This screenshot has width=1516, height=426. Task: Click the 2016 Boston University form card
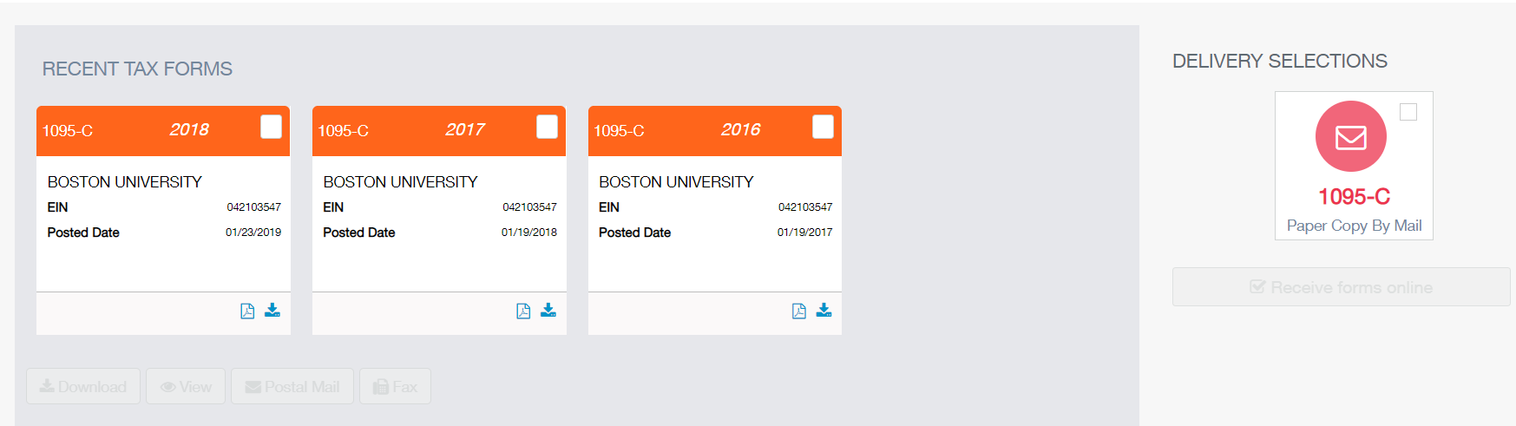pyautogui.click(x=715, y=217)
